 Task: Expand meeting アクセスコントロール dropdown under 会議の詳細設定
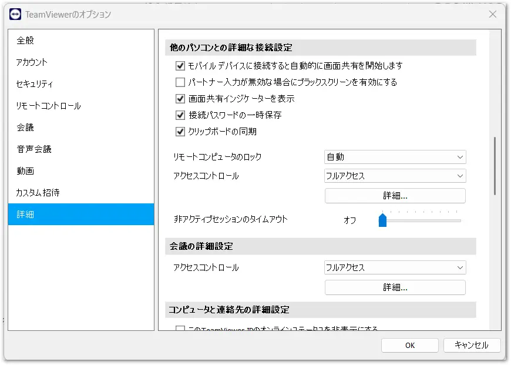[395, 268]
